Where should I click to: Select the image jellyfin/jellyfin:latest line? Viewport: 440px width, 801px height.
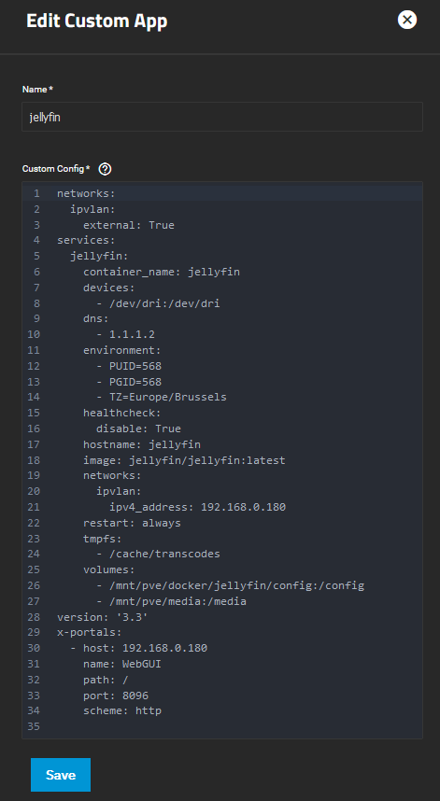tap(184, 460)
